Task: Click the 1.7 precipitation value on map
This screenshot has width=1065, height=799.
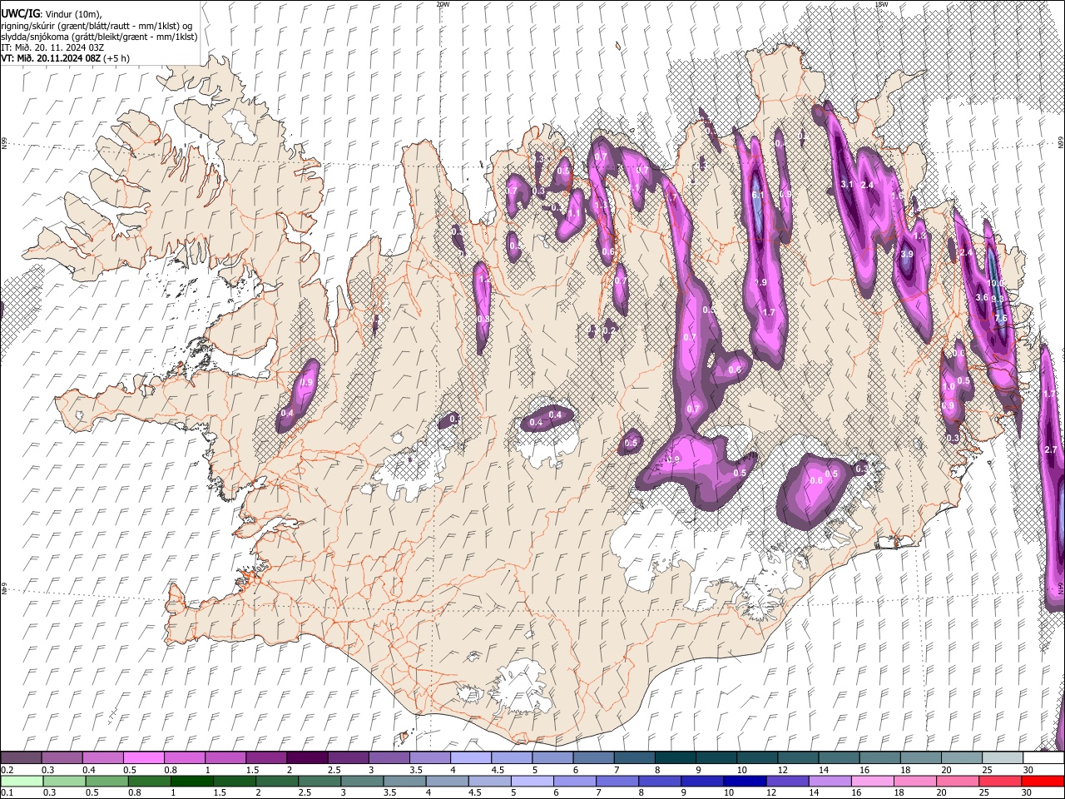Action: click(x=769, y=313)
